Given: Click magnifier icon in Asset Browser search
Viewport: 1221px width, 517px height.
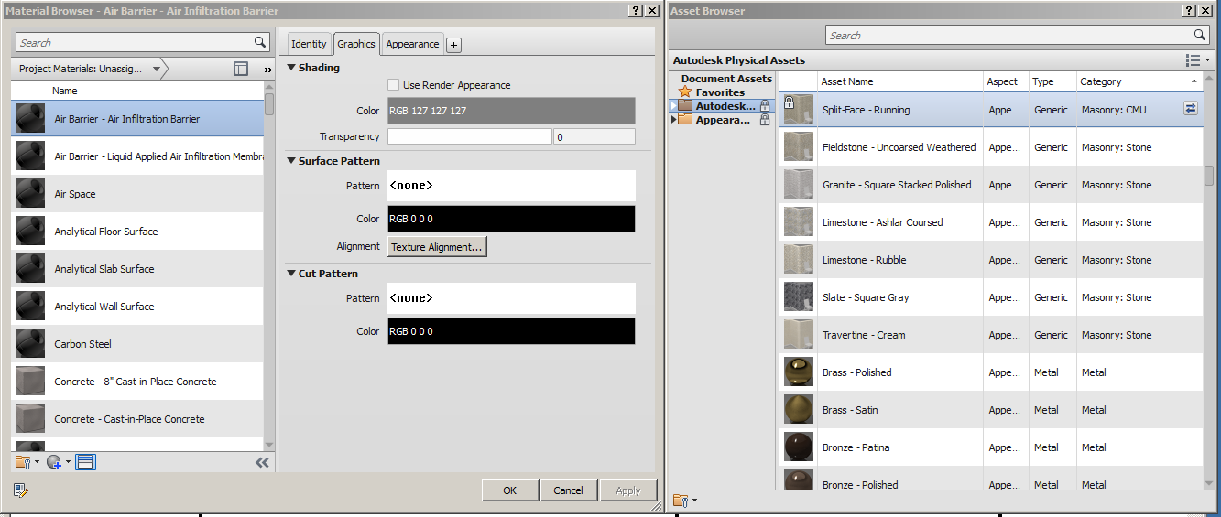Looking at the screenshot, I should [x=1200, y=35].
